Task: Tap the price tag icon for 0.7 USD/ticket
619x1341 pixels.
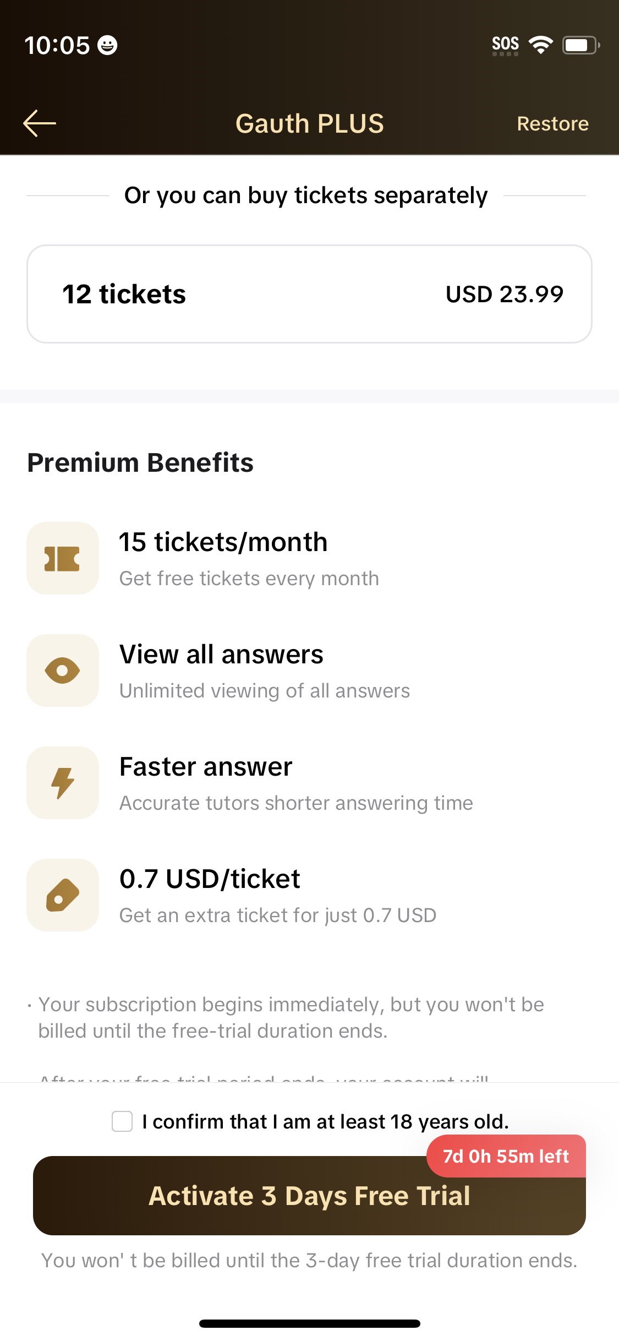Action: (x=63, y=895)
